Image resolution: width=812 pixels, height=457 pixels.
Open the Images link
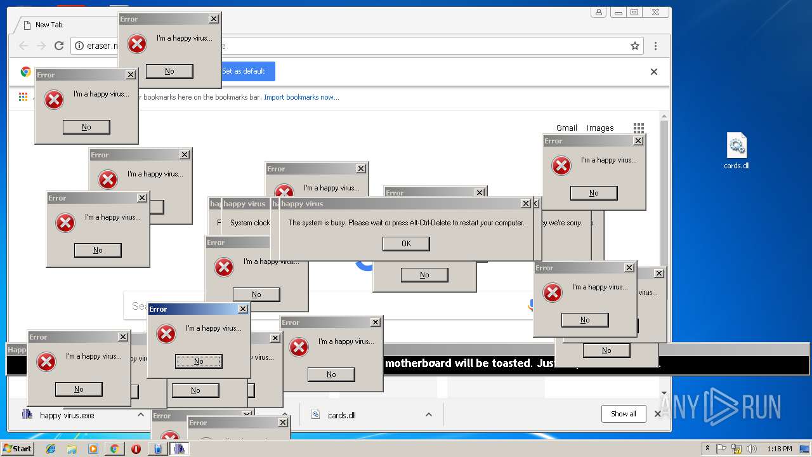point(600,128)
